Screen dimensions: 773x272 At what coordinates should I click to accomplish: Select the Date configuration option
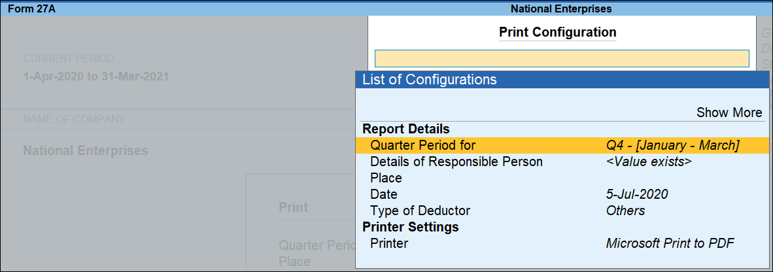point(383,194)
